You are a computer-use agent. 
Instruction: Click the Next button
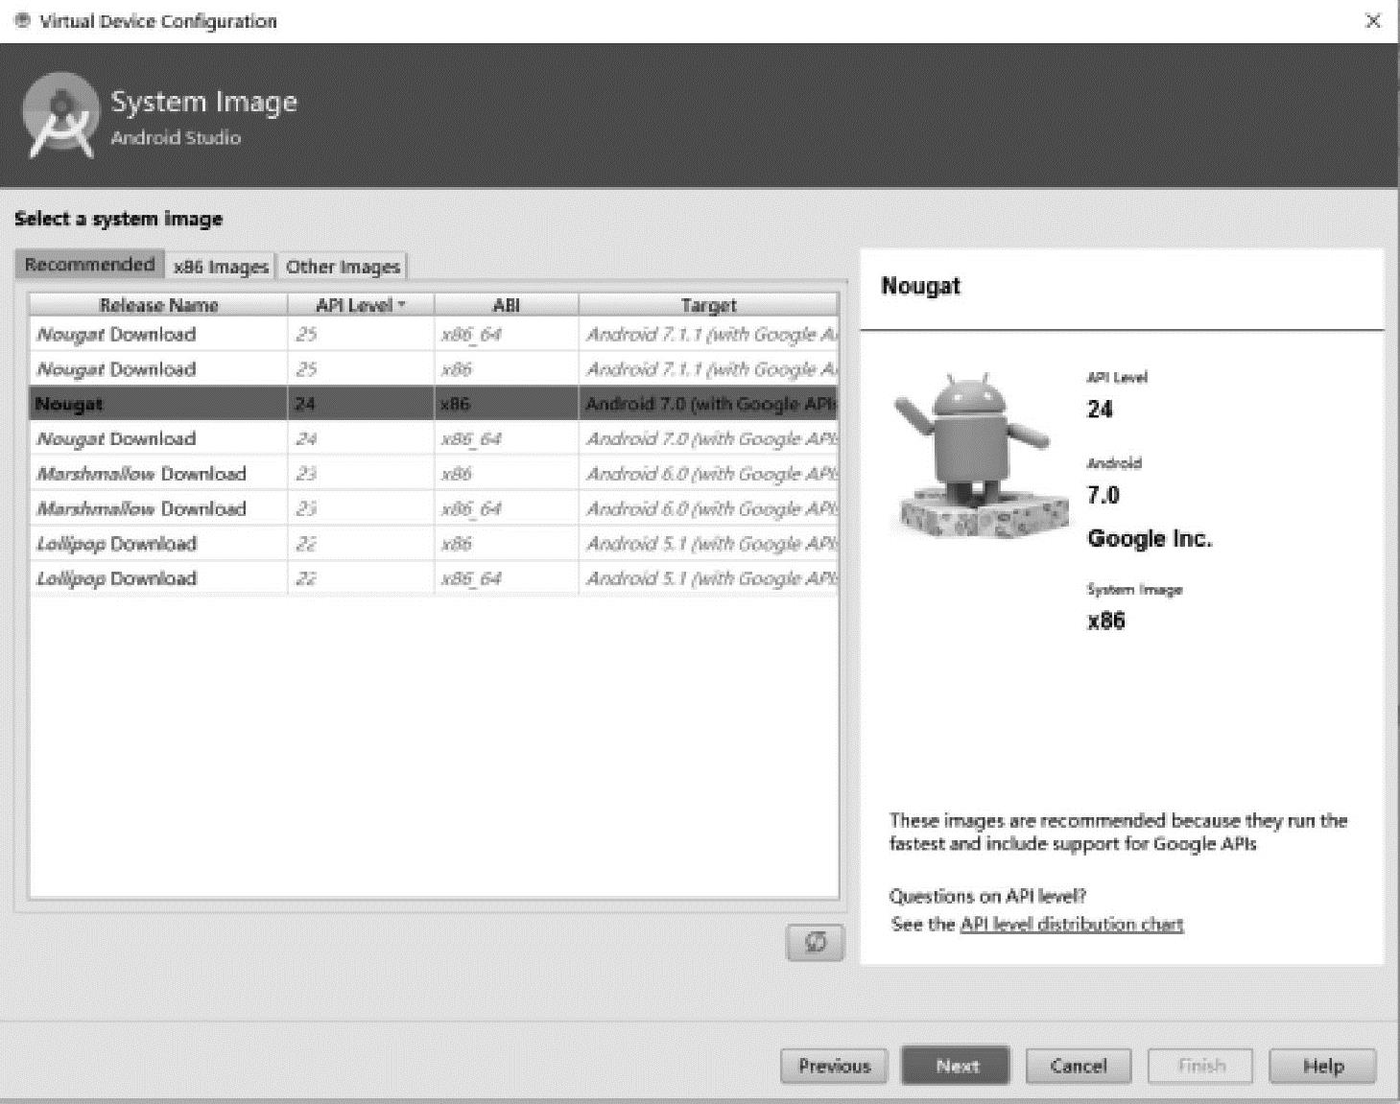(957, 1066)
